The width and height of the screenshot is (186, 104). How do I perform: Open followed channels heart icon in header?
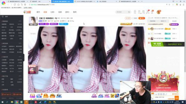coord(139,12)
